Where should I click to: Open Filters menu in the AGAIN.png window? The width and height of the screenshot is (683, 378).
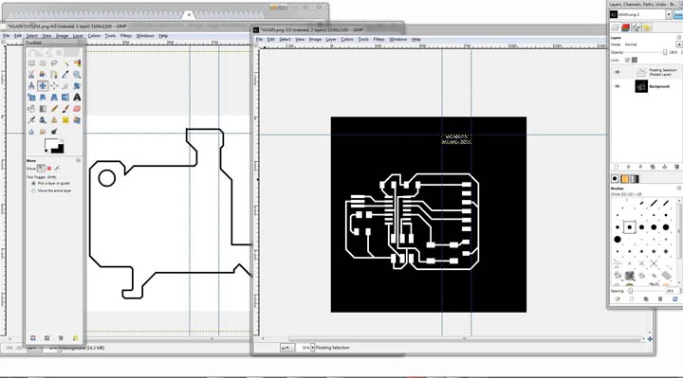point(378,39)
